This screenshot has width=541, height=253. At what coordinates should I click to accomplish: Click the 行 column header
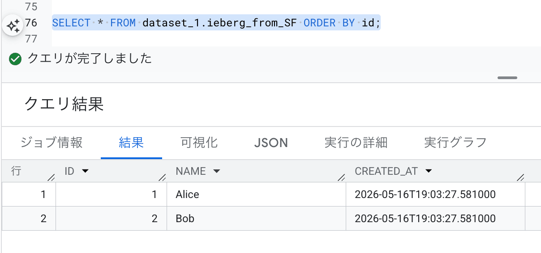(16, 171)
